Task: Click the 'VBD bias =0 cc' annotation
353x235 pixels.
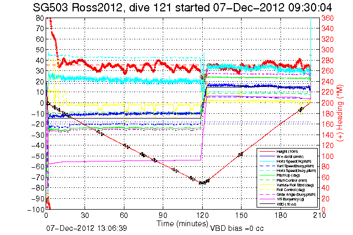Action: [x=237, y=228]
